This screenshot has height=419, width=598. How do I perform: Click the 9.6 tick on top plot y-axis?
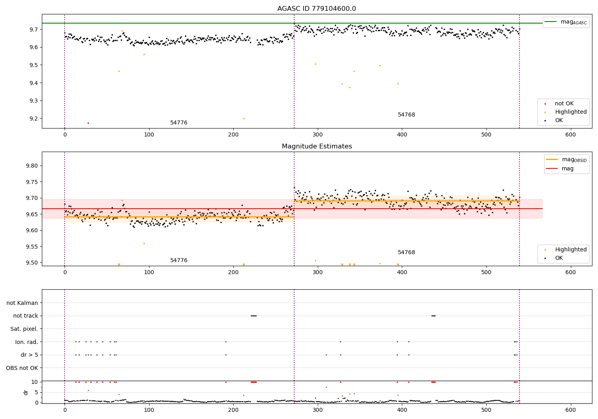tap(33, 47)
